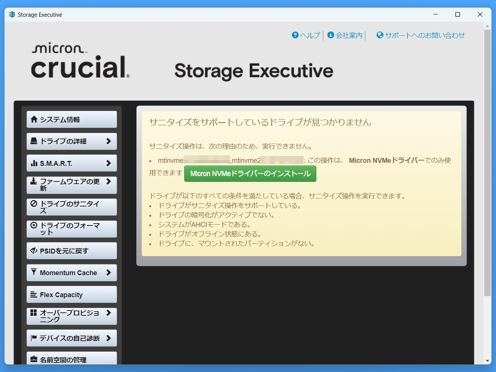Select ドライブのフォーマット in the sidebar
The width and height of the screenshot is (496, 372).
point(72,229)
